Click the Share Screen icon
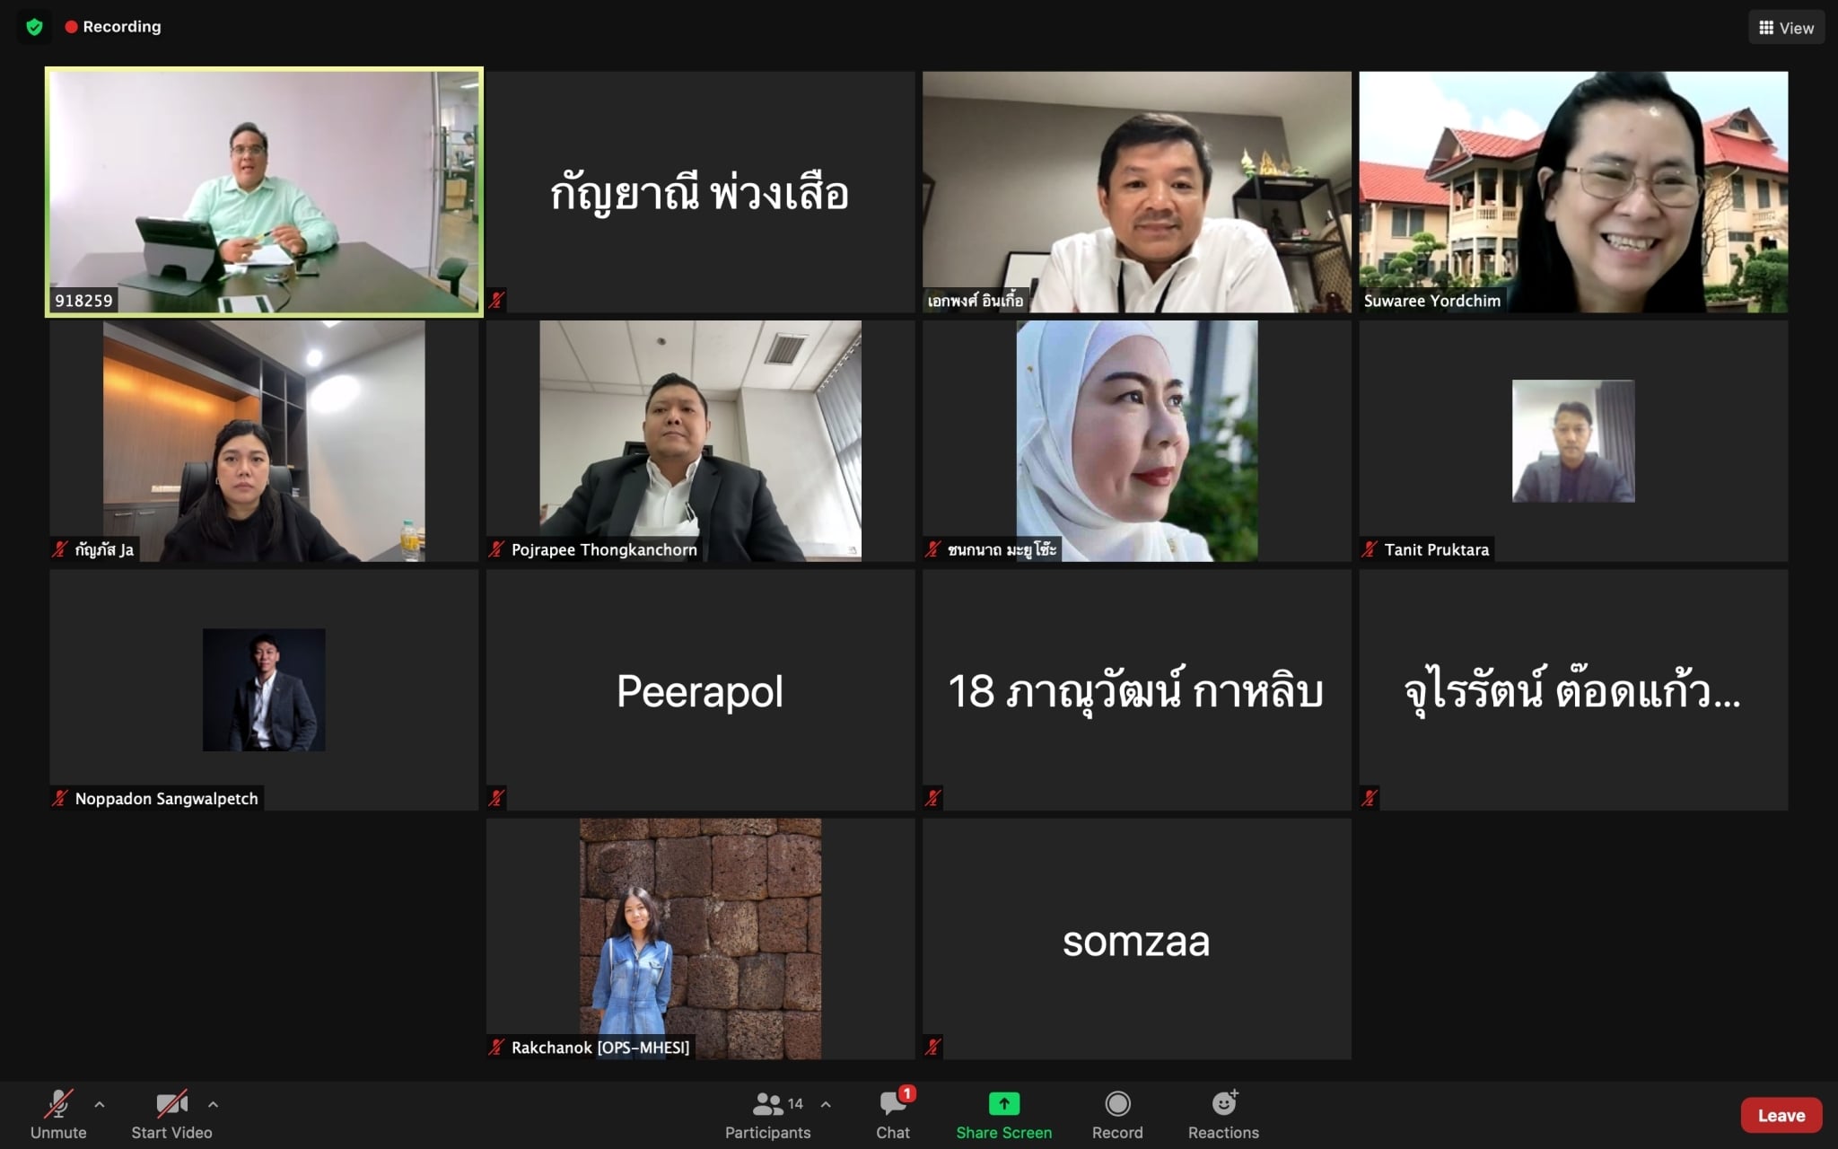 pyautogui.click(x=1003, y=1103)
